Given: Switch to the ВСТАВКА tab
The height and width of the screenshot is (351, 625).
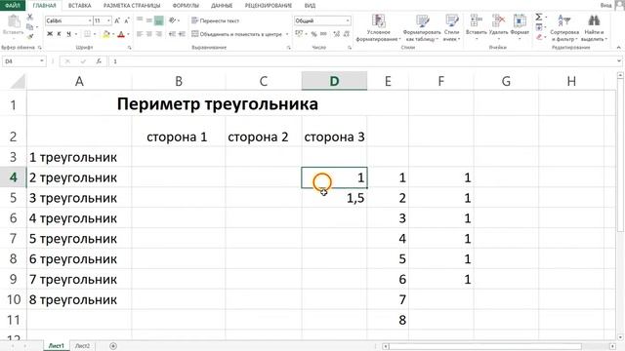Looking at the screenshot, I should 79,6.
